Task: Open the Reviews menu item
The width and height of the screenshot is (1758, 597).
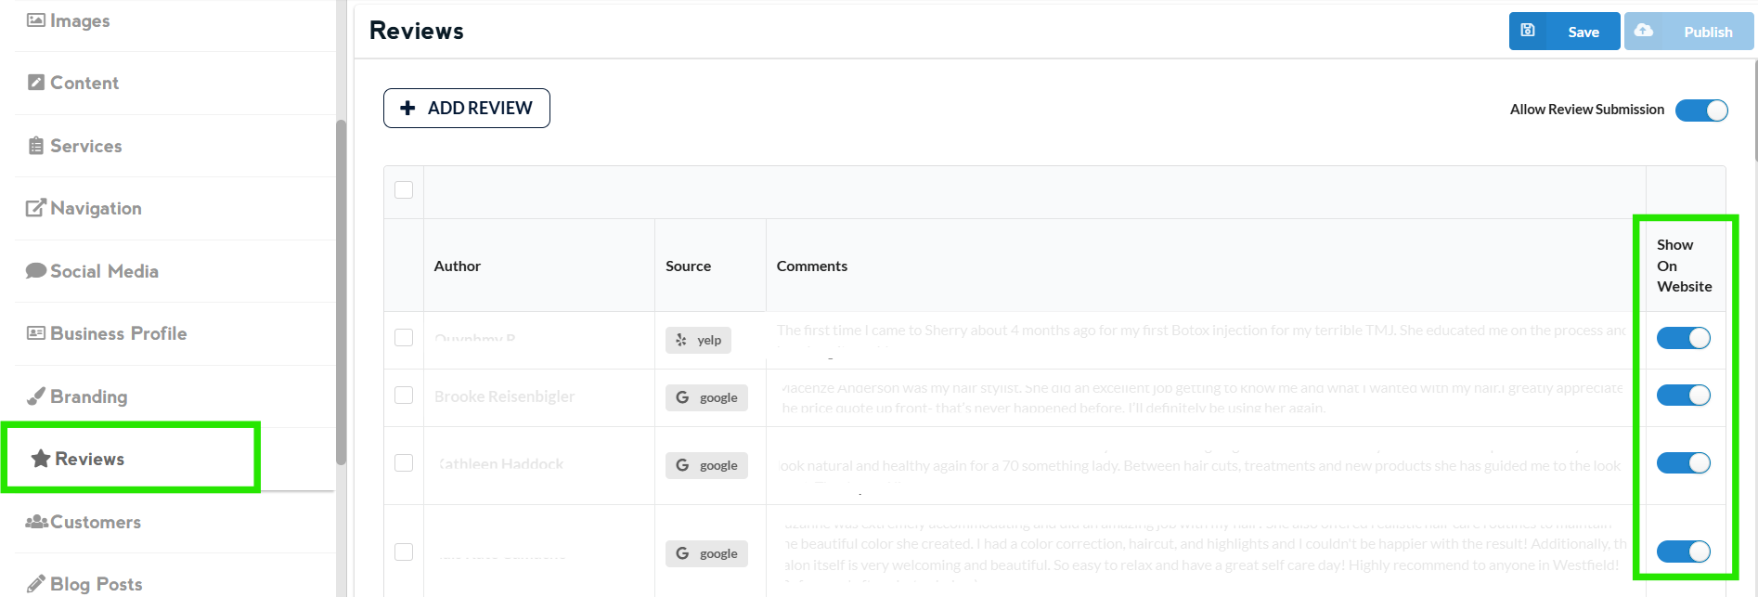Action: coord(90,459)
